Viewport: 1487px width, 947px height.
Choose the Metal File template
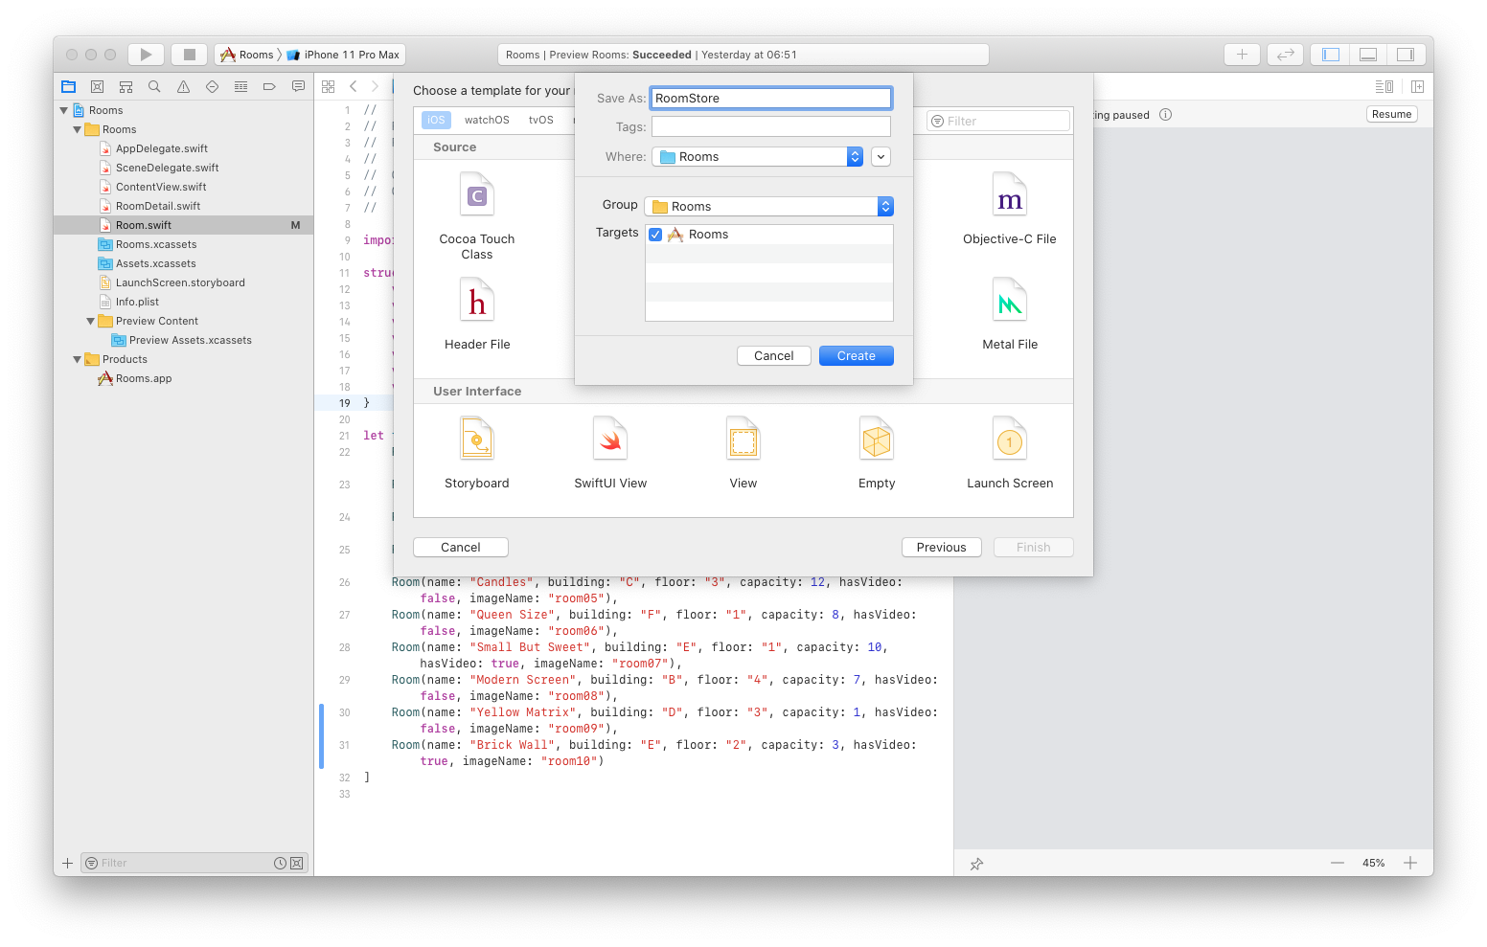(x=1009, y=309)
